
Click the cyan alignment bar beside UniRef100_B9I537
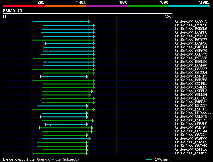pos(62,106)
